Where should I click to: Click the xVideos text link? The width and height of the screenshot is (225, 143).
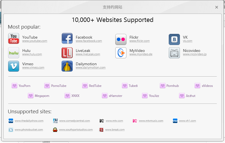tap(207, 86)
